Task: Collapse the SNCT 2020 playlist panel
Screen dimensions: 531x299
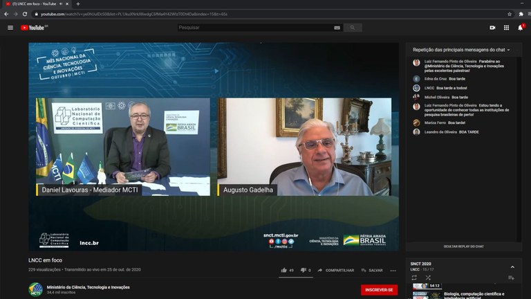Action: 512,266
